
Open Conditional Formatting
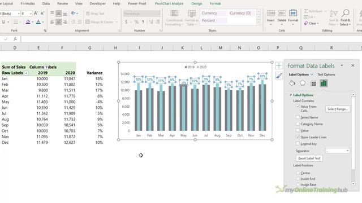point(174,17)
